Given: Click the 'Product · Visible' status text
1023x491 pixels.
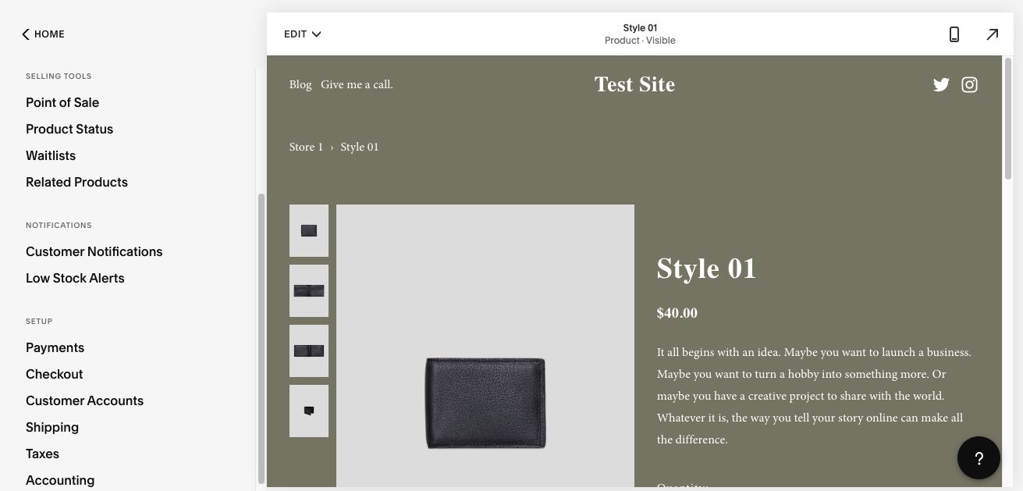Looking at the screenshot, I should 640,41.
